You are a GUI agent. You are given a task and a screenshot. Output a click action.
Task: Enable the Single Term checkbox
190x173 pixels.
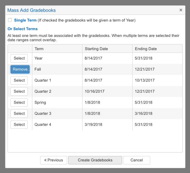[10, 20]
